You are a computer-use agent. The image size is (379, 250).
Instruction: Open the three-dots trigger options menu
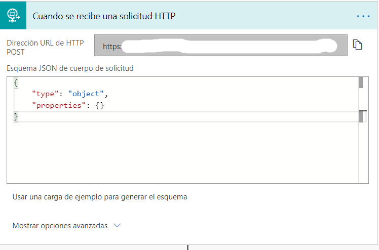coord(363,16)
